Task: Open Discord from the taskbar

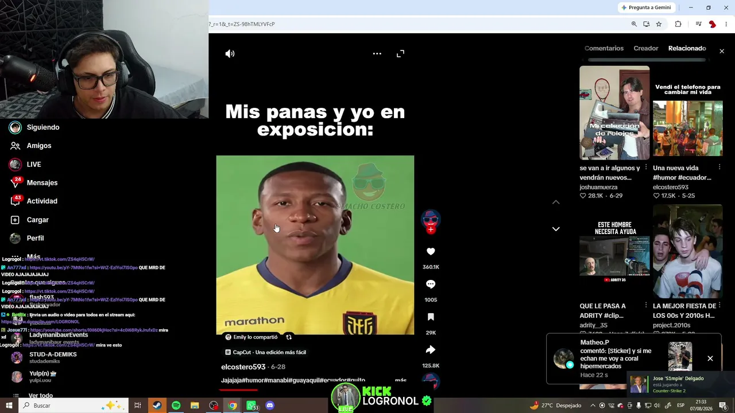Action: pos(270,406)
